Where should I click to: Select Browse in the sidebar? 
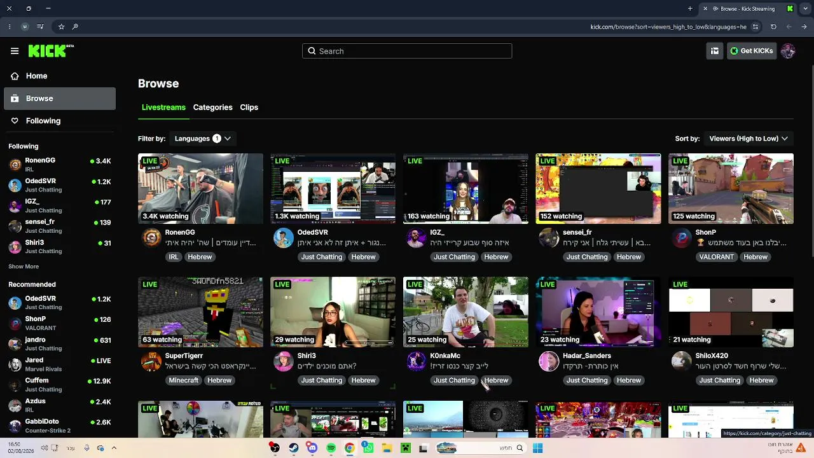[60, 99]
